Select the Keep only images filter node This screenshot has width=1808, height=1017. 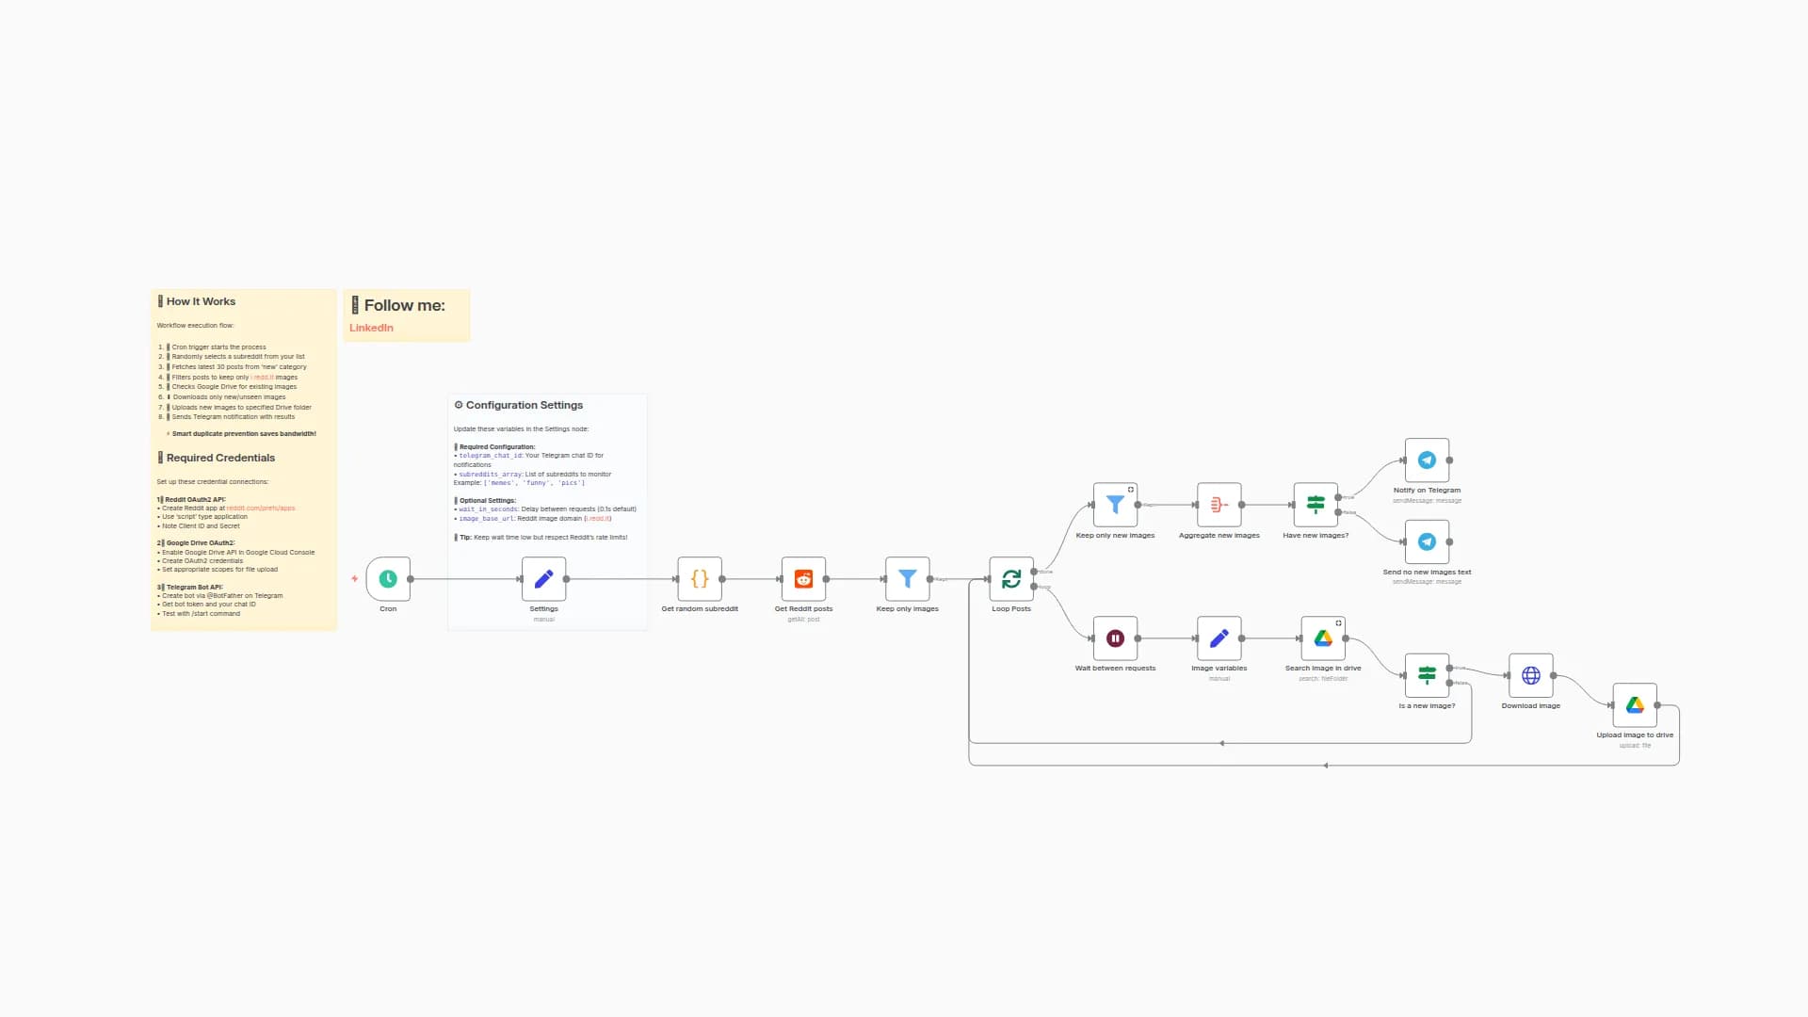(907, 579)
